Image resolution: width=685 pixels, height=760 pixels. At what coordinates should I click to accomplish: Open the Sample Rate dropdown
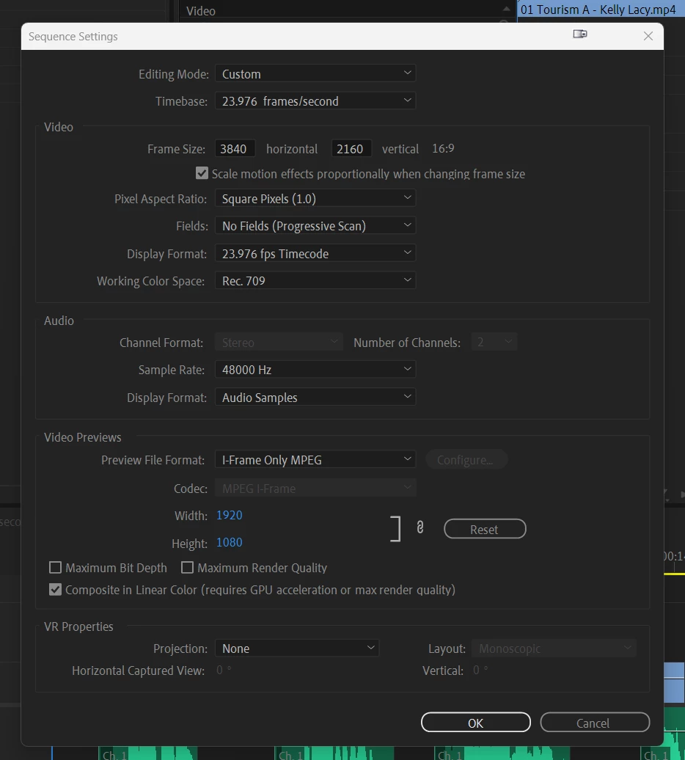[x=315, y=369]
